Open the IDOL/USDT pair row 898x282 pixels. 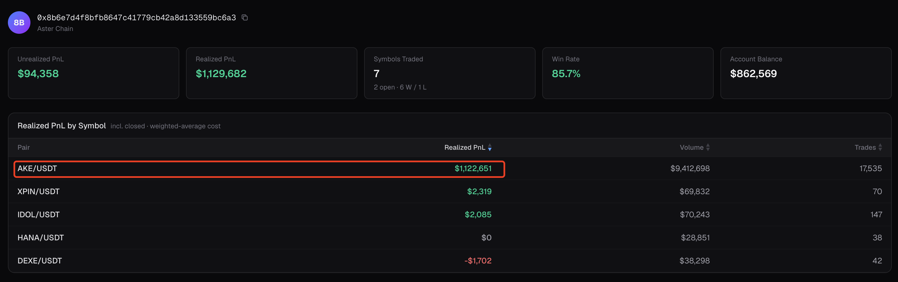click(x=450, y=214)
